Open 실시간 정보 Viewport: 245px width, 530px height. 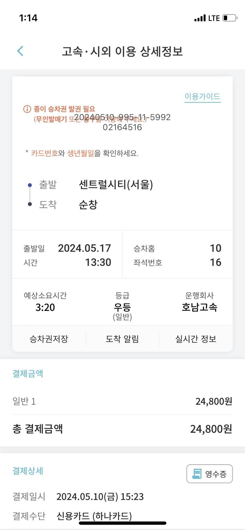pos(196,339)
